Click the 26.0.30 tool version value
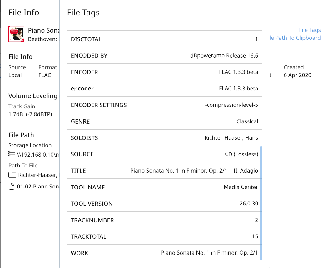This screenshot has width=328, height=268. [x=249, y=204]
